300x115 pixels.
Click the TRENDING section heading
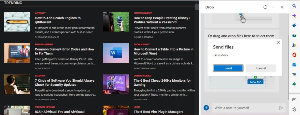[x=13, y=3]
